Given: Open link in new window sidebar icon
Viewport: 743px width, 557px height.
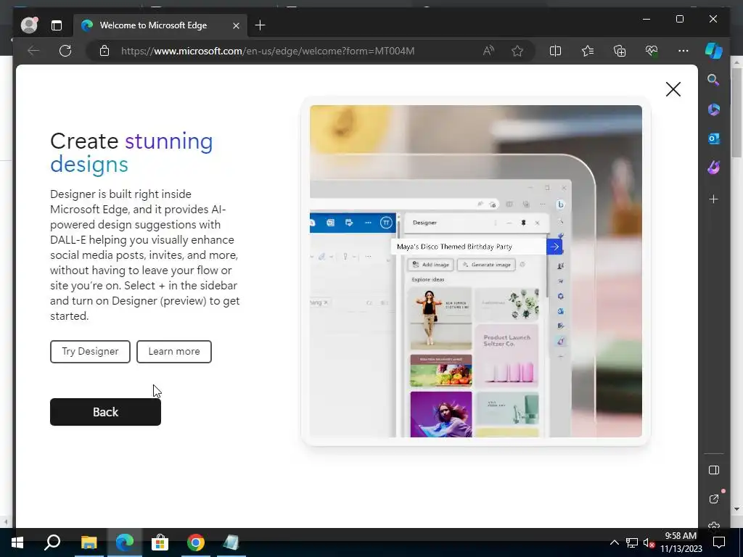Looking at the screenshot, I should tap(714, 499).
